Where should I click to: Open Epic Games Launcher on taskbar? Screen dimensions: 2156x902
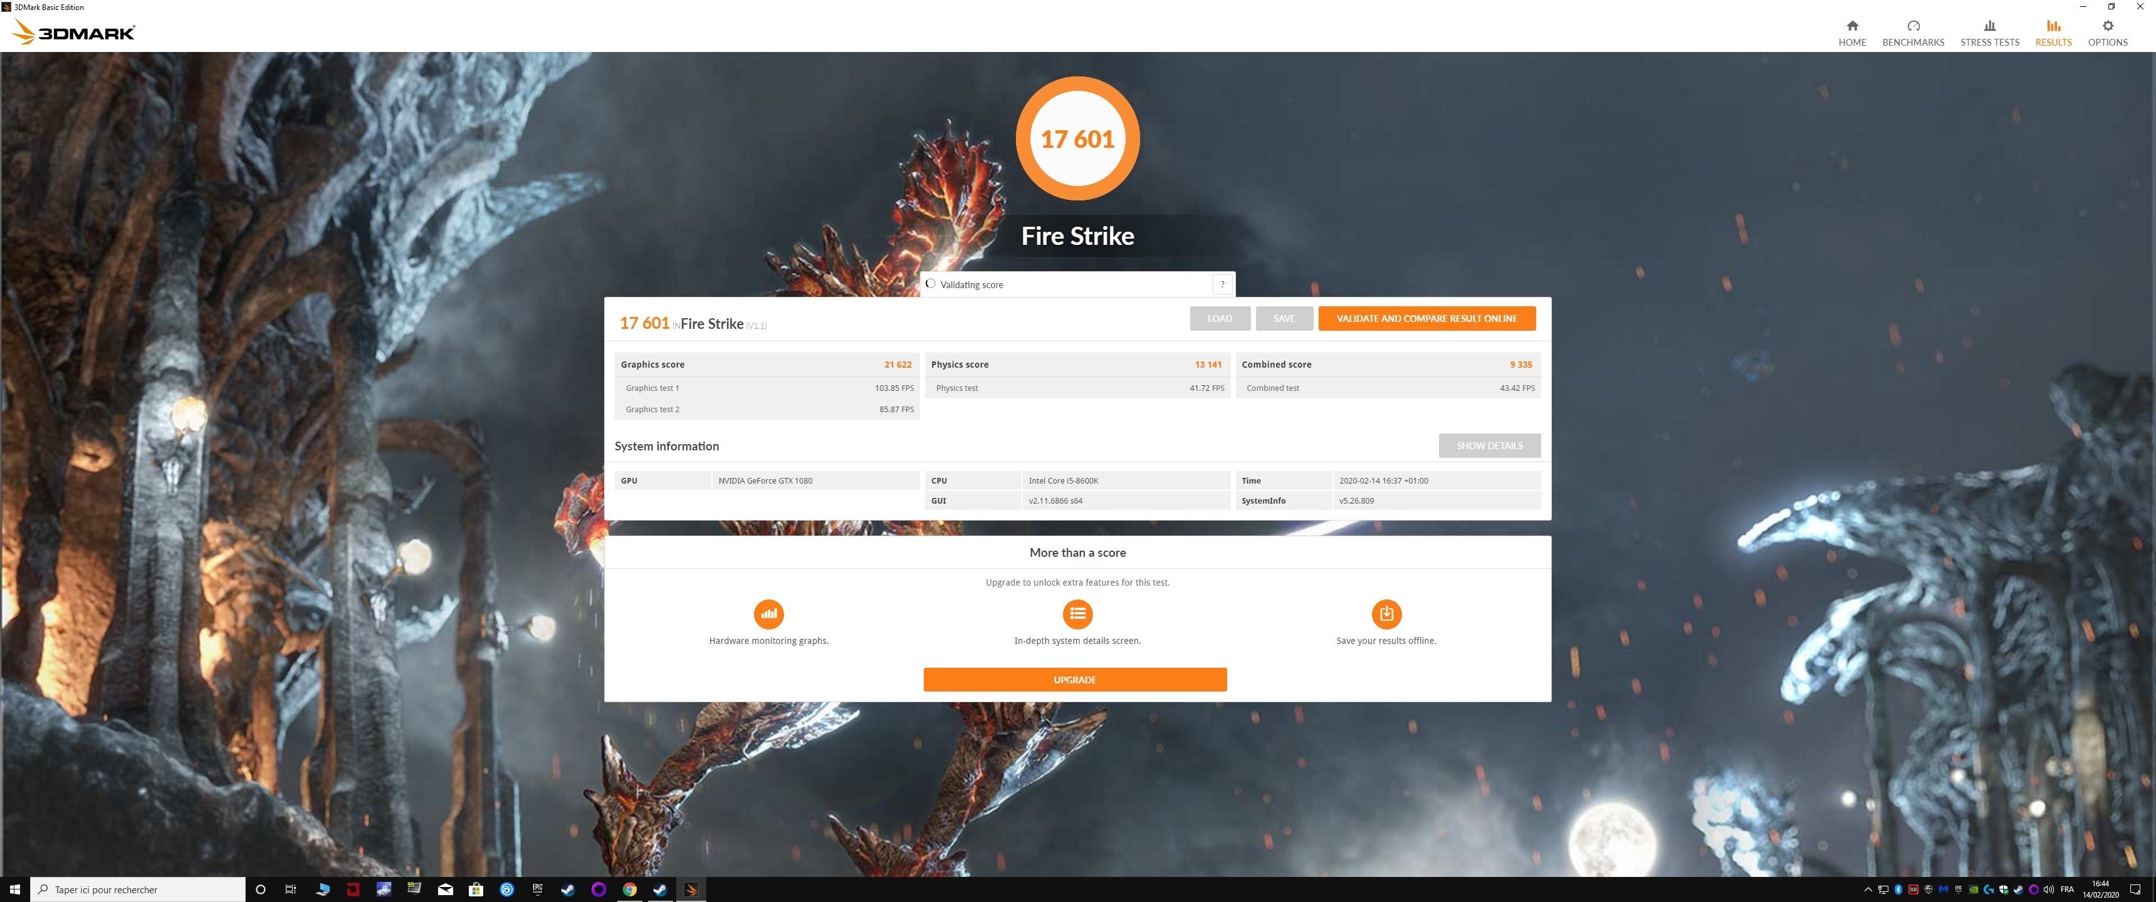point(537,889)
